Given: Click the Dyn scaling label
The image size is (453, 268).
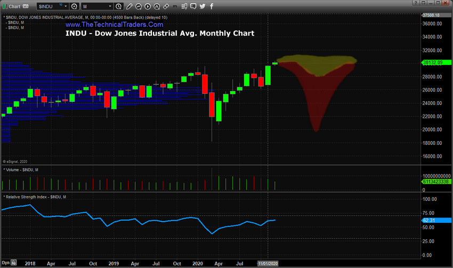Looking at the screenshot, I should point(6,263).
